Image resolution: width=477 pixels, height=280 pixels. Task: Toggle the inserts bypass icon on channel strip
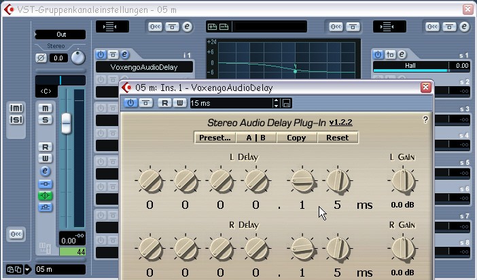[46, 184]
